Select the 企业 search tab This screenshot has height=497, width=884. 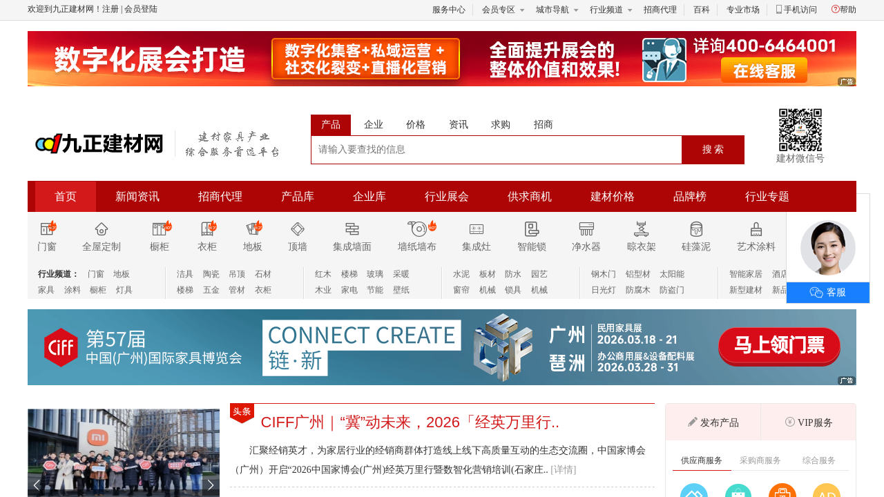(374, 125)
